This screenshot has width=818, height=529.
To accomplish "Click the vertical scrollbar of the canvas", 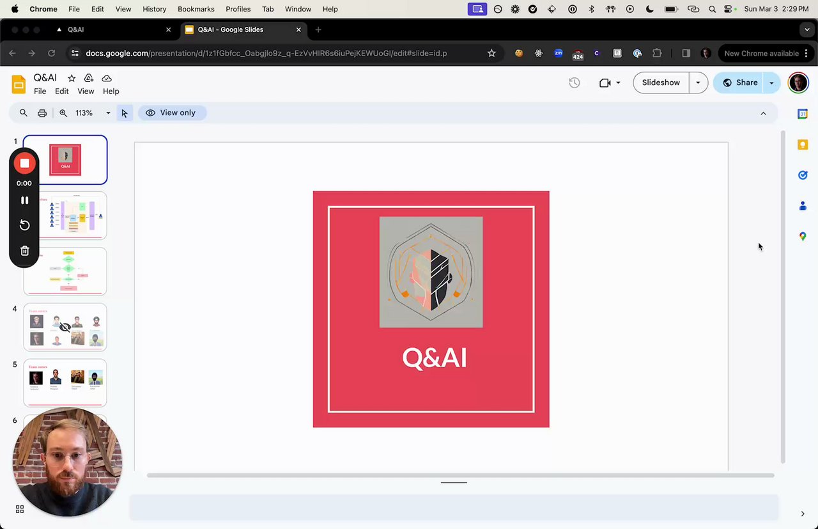I will click(x=783, y=297).
